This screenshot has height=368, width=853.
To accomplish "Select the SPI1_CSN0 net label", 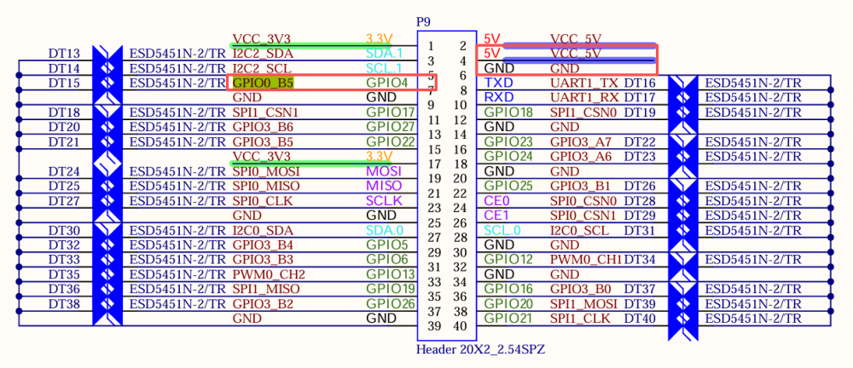I will [583, 112].
